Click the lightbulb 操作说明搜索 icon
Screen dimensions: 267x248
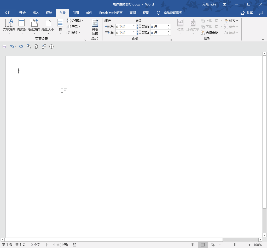(158, 13)
